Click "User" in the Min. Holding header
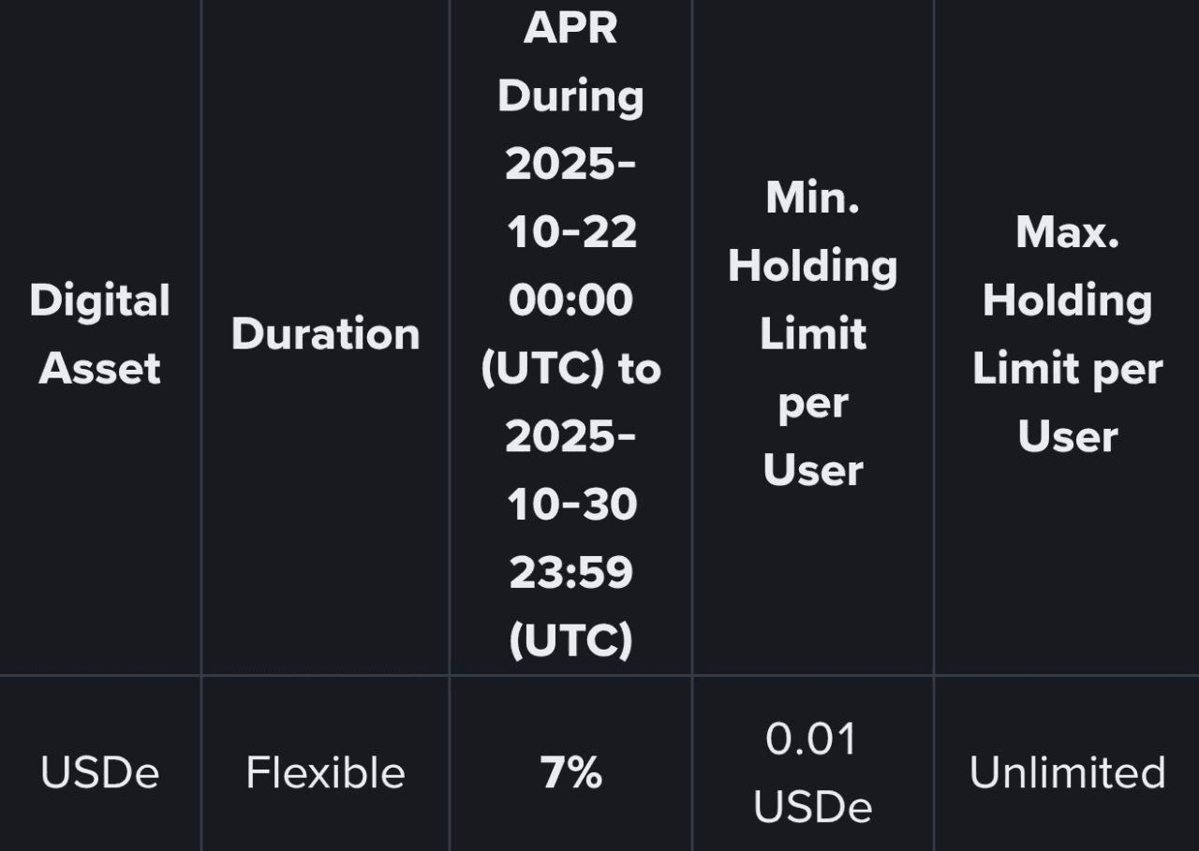 click(812, 470)
